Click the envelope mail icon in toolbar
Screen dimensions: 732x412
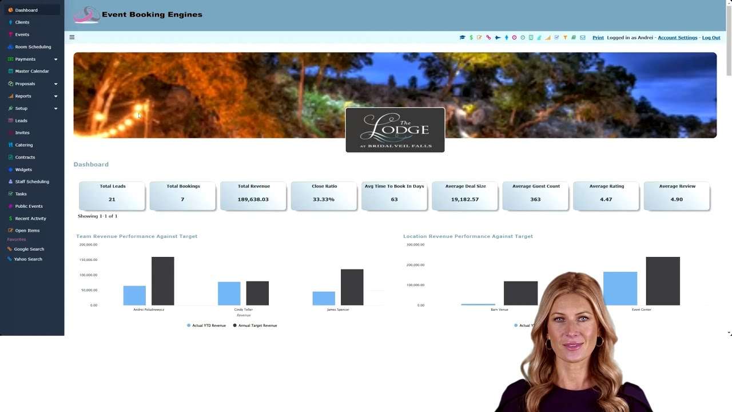583,37
